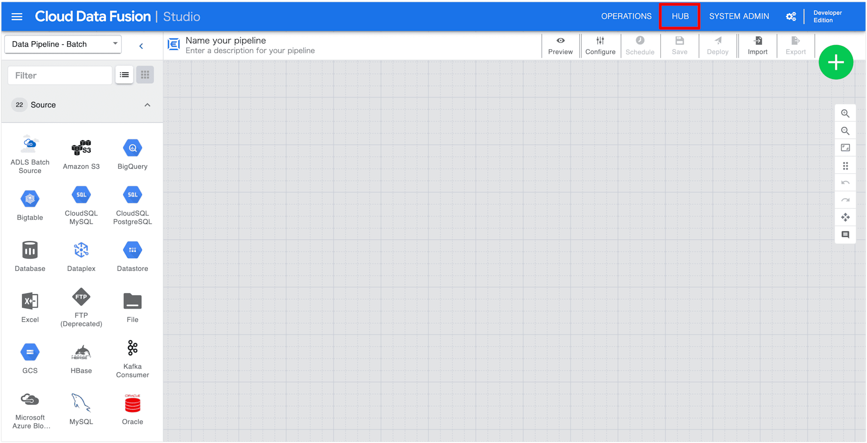Open the SYSTEM ADMIN tab

[739, 16]
